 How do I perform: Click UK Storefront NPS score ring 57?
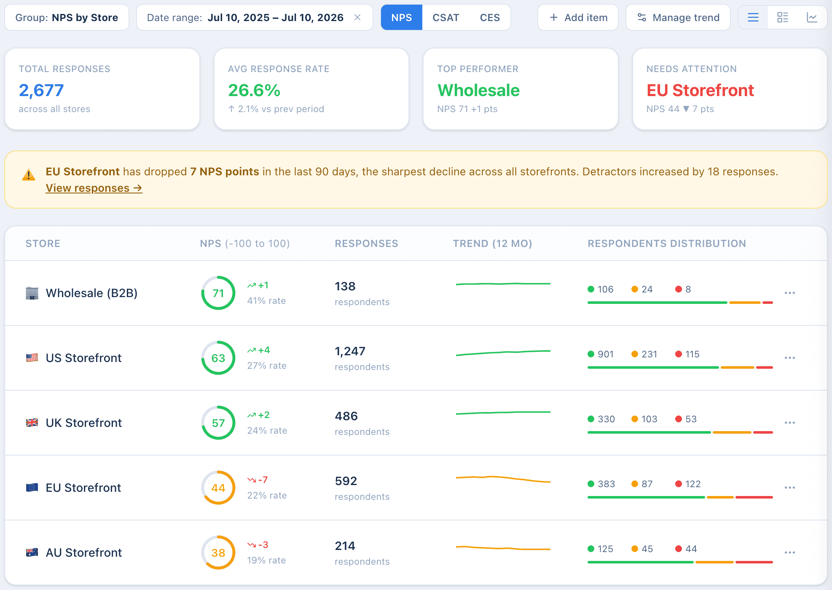point(218,423)
